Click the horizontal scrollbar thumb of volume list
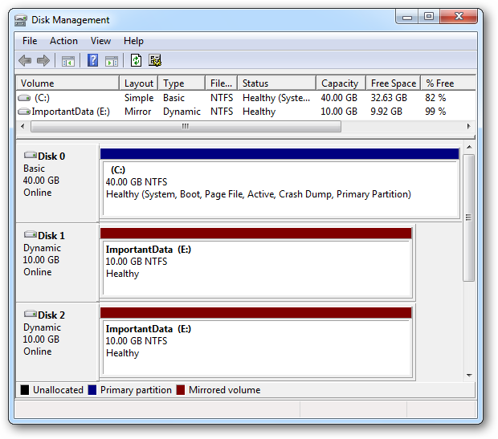498x439 pixels. coord(186,126)
